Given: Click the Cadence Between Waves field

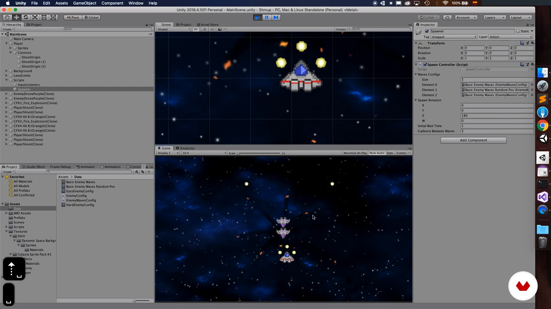Looking at the screenshot, I should pos(497,131).
